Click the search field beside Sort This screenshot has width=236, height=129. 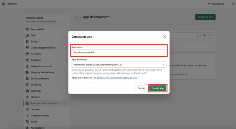[x=184, y=35]
